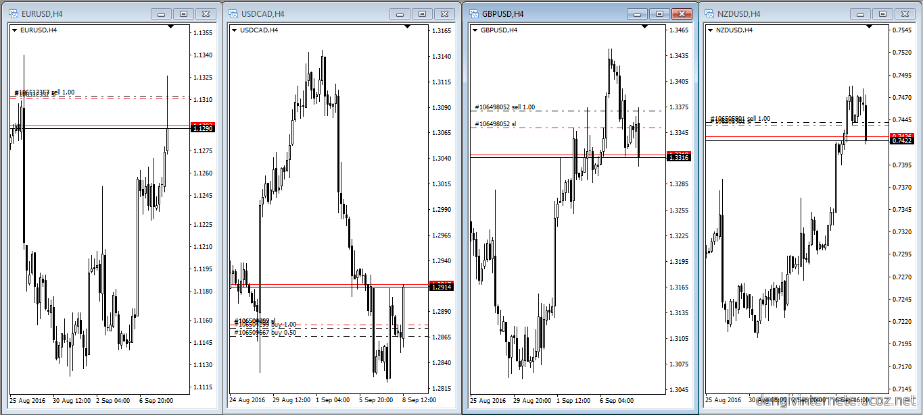Minimize the USDCAD,H4 chart window
This screenshot has height=415, width=923.
pyautogui.click(x=400, y=13)
